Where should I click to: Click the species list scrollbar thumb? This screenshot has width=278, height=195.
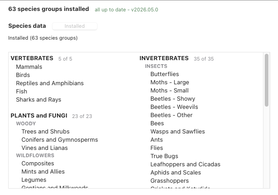[267, 80]
